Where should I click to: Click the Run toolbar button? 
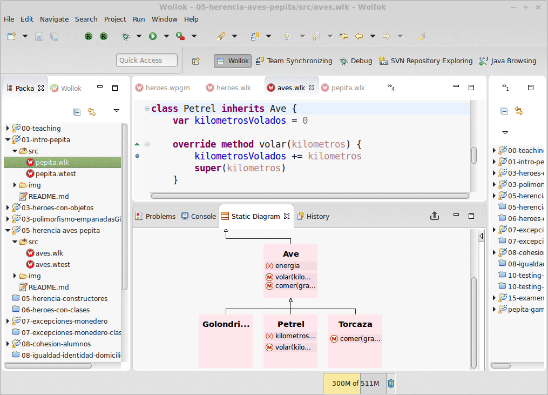(153, 36)
